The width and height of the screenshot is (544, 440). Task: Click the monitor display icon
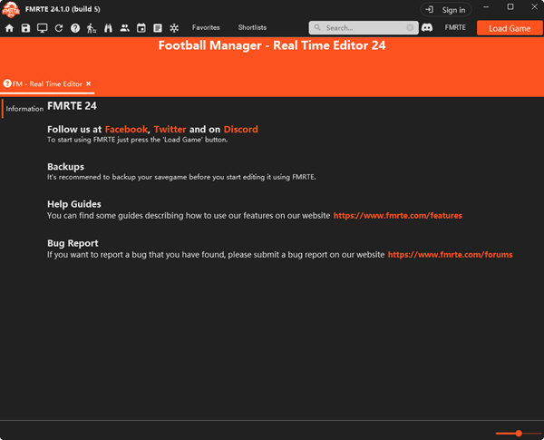(x=42, y=28)
